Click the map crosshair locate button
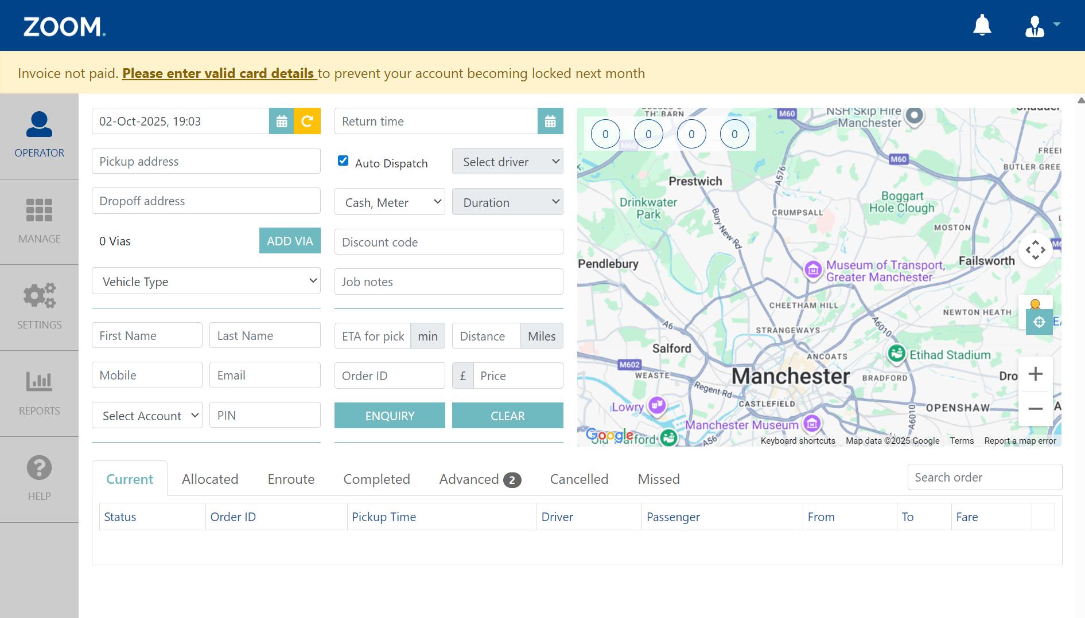 point(1039,322)
